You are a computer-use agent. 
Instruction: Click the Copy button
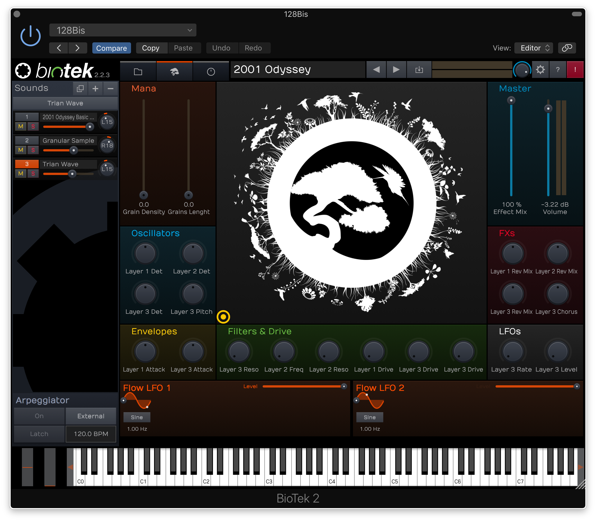[152, 48]
